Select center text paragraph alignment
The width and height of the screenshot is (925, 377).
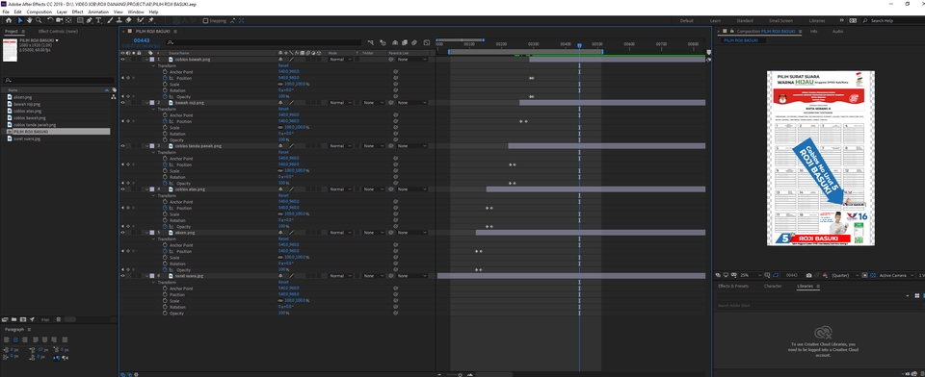[x=16, y=339]
